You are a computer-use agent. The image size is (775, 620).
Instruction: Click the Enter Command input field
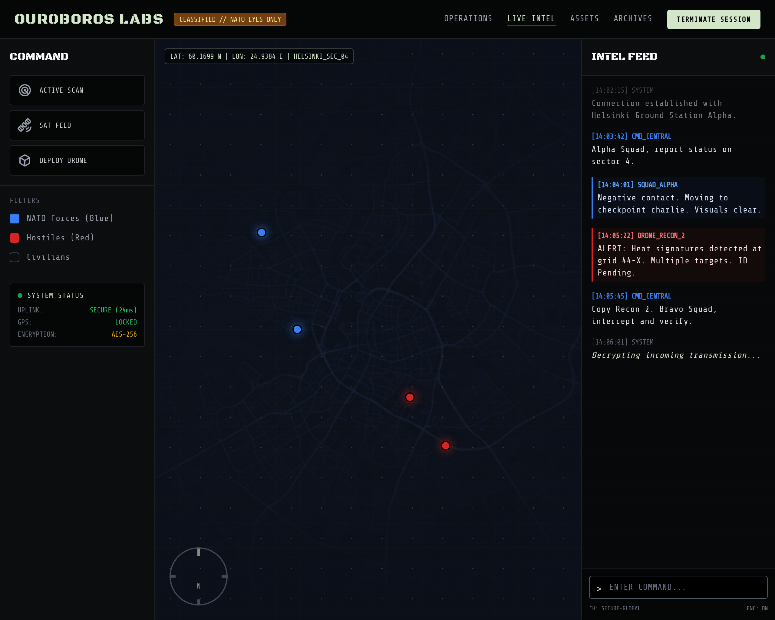coord(679,587)
